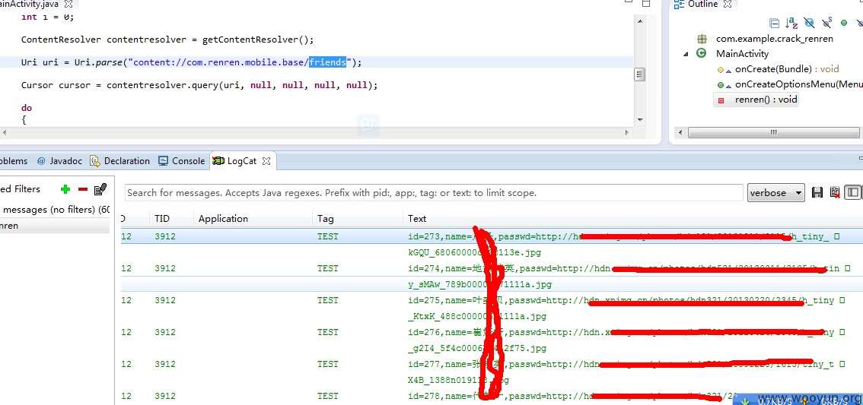Close the Outline view tab
863x405 pixels.
tap(727, 5)
